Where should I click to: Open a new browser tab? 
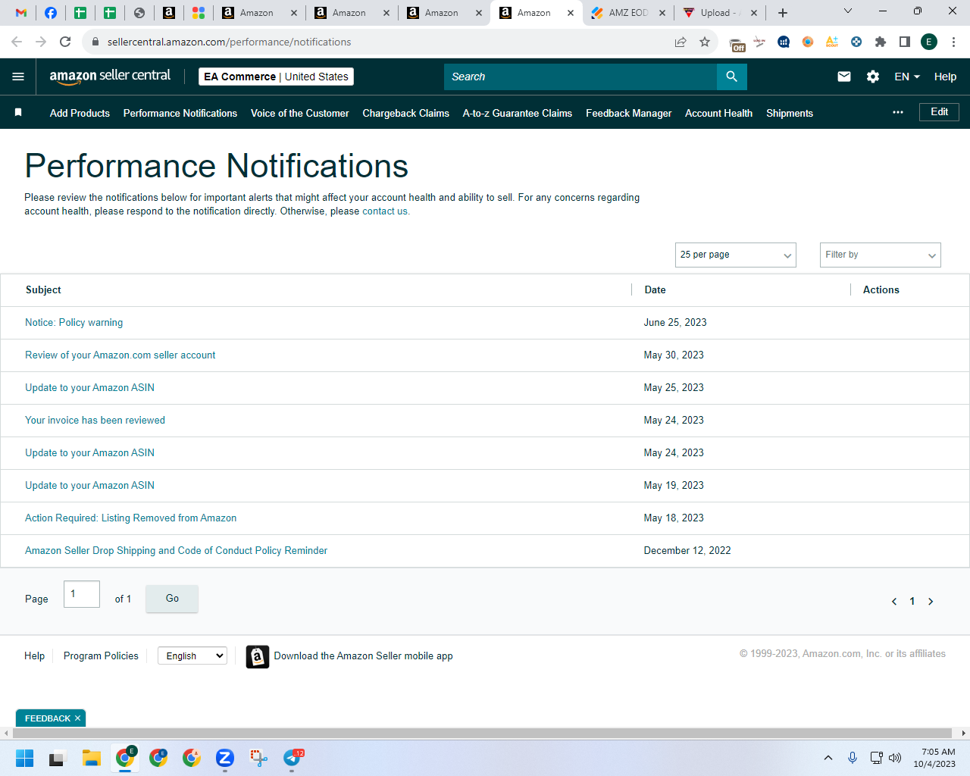(x=783, y=13)
